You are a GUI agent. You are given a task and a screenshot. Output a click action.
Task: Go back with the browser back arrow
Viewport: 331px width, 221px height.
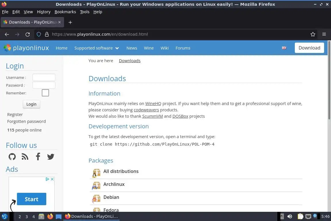point(7,34)
